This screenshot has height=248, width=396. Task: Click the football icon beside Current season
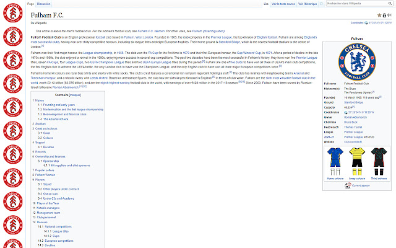click(348, 185)
